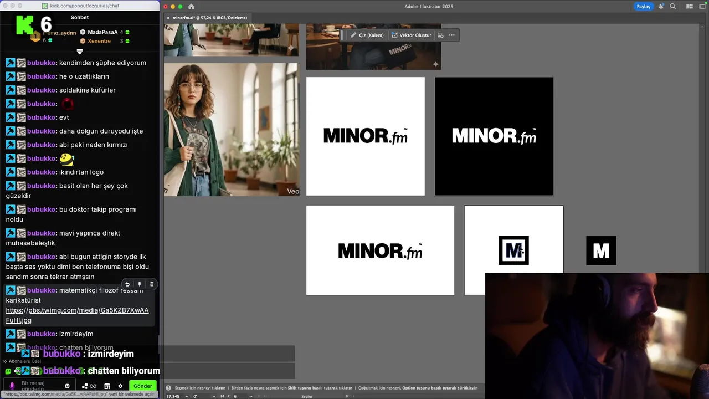The height and width of the screenshot is (399, 709).
Task: Select black square MINOR.fm logo artboard
Action: (494, 136)
